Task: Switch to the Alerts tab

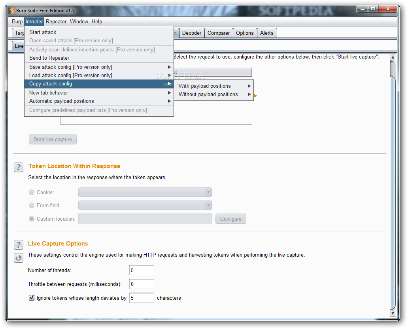Action: 267,33
